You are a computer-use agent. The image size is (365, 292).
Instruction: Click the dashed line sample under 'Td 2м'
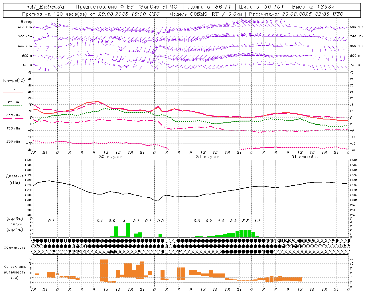[13, 106]
